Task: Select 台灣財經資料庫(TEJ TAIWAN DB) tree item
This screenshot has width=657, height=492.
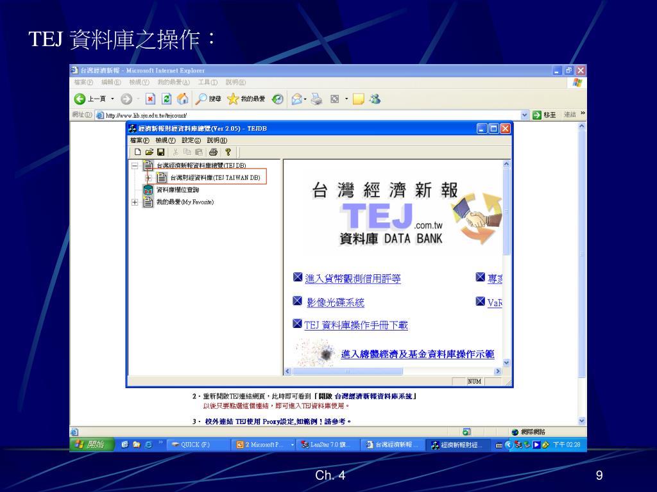Action: pos(215,178)
